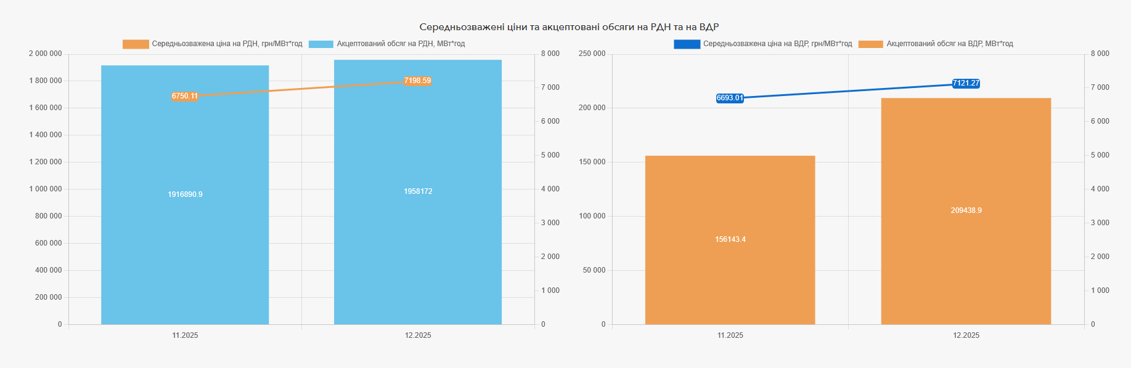
Task: Select the blue РДН bar labeled 1958172
Action: [418, 246]
